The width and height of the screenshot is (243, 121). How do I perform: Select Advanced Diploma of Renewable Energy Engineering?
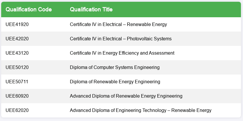click(x=126, y=96)
